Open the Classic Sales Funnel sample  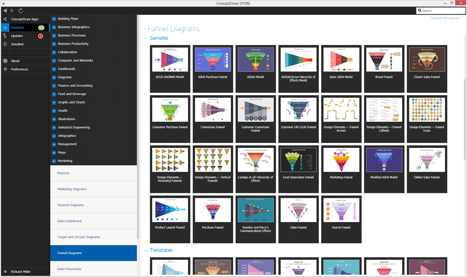tap(427, 69)
